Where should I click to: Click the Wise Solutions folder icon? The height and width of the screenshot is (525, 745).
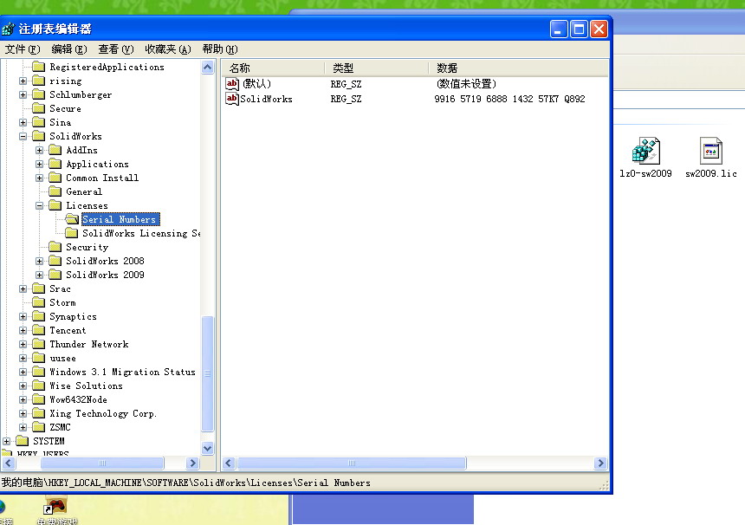point(38,386)
